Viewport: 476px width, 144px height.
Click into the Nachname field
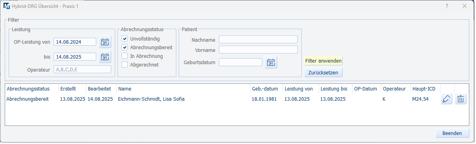[x=258, y=39]
